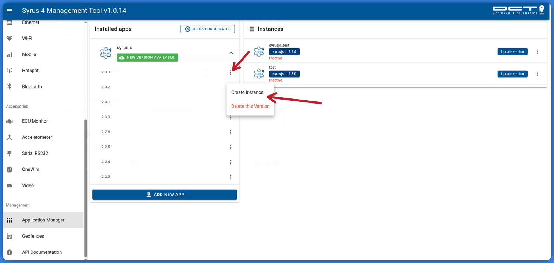Click the Accelerometer axis icon
The height and width of the screenshot is (263, 554).
(10, 137)
